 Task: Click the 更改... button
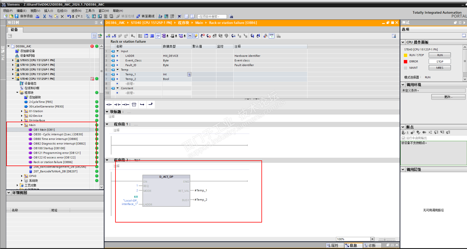448,97
